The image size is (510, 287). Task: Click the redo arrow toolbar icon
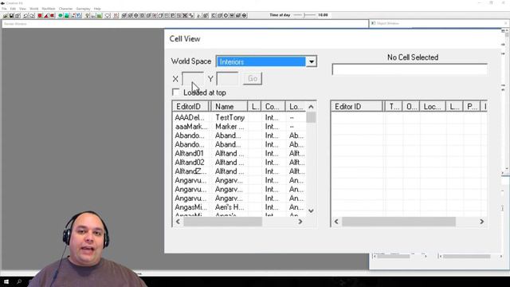32,15
